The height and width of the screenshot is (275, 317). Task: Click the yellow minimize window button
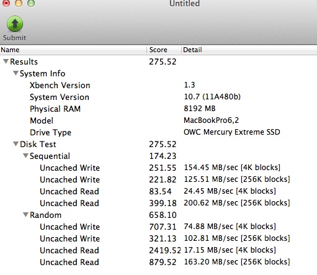pyautogui.click(x=19, y=3)
